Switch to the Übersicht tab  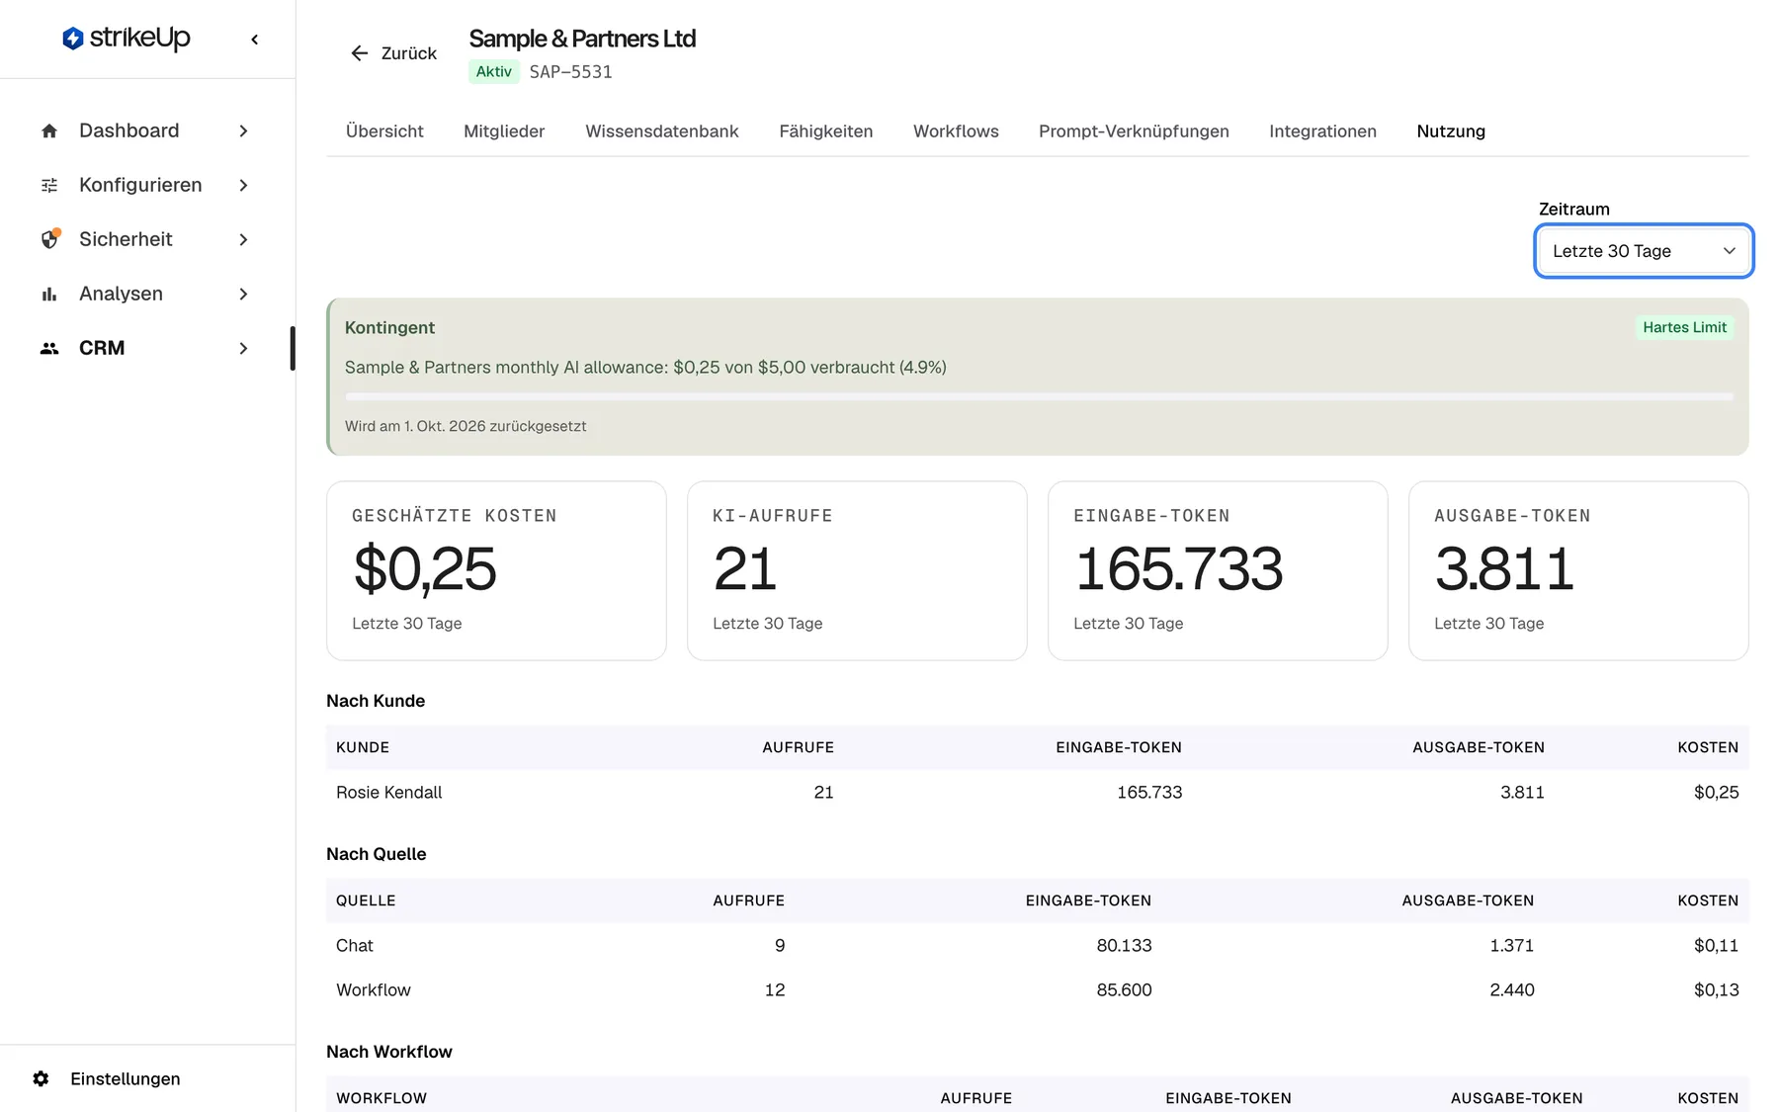(384, 131)
